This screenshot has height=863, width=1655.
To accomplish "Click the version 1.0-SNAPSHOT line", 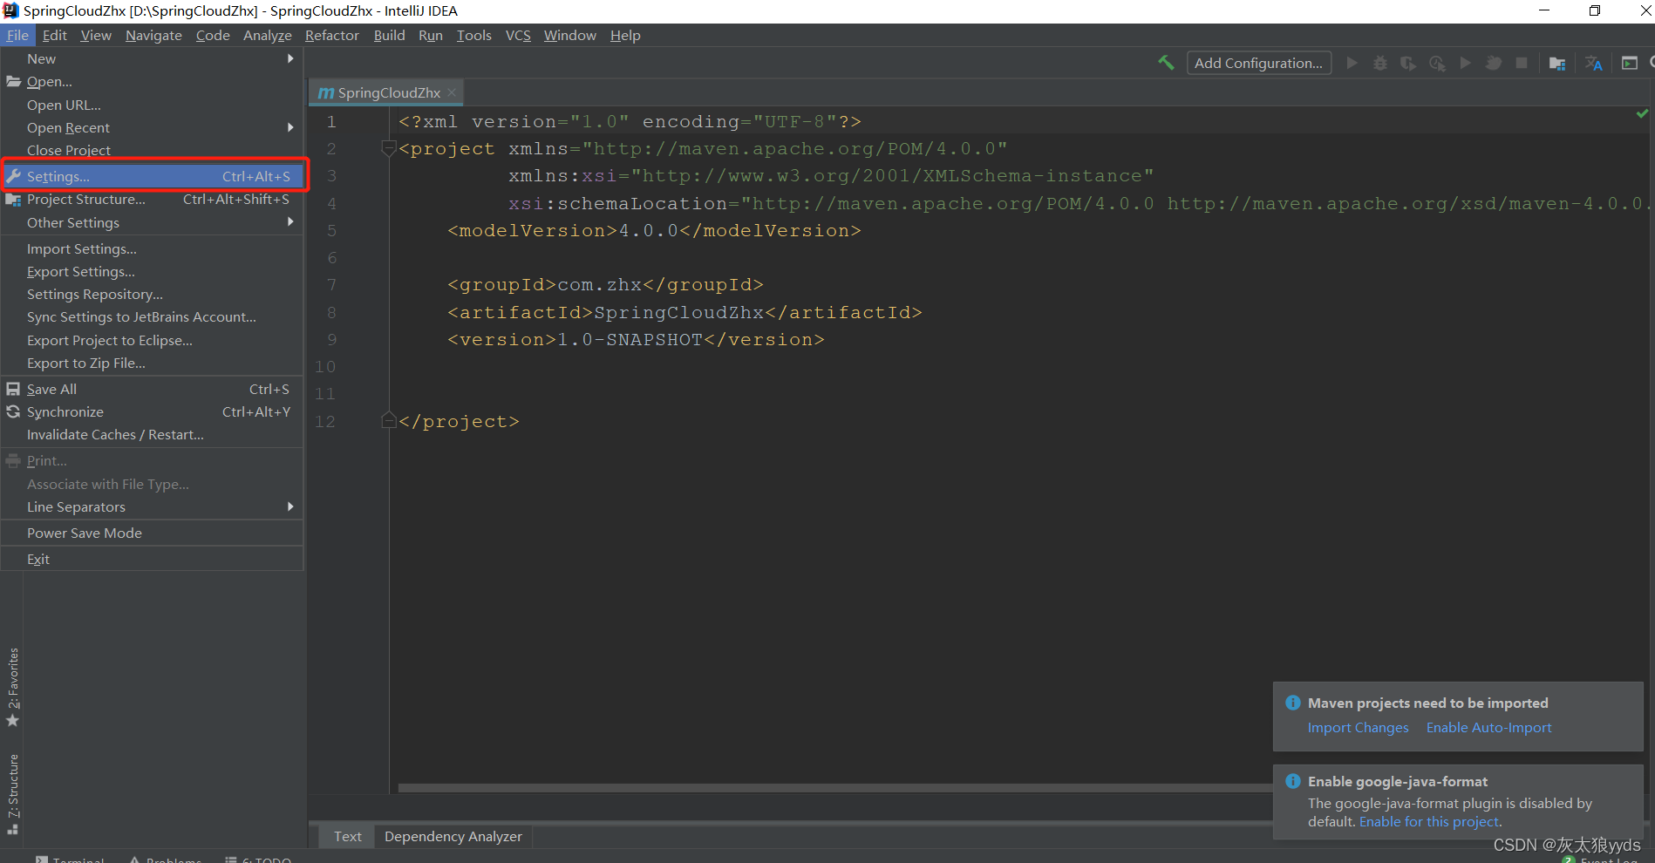I will pyautogui.click(x=636, y=340).
